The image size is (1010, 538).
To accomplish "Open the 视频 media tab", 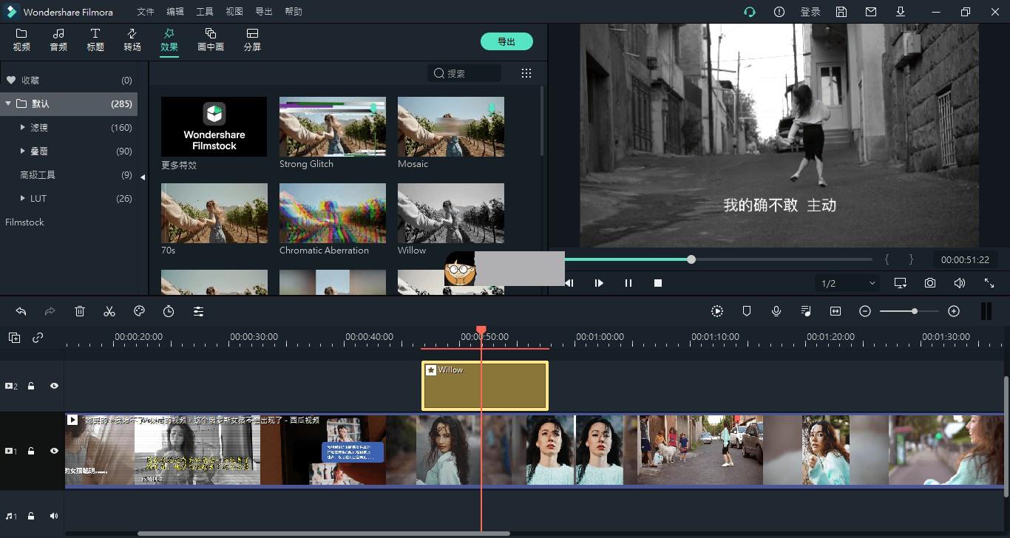I will point(21,40).
